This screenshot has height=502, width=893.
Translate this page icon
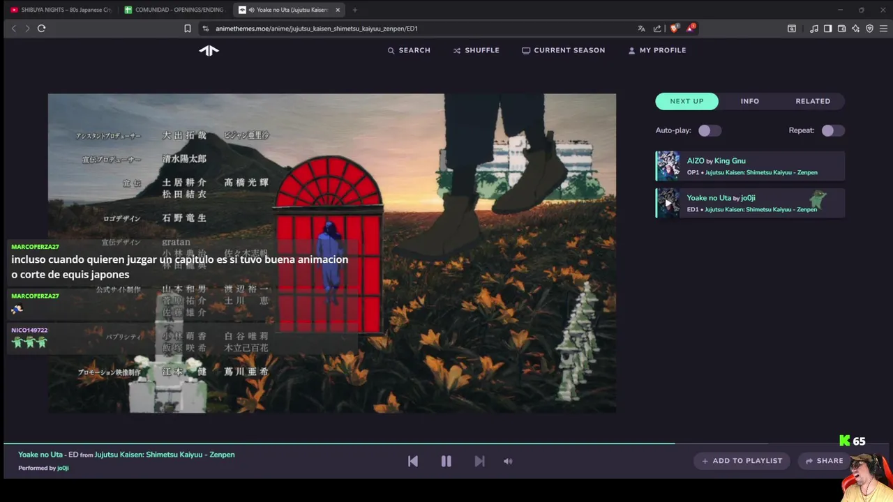[x=641, y=29]
